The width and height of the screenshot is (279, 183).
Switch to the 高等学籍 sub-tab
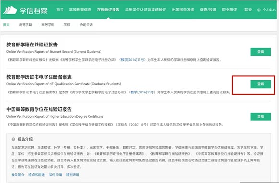point(25,25)
